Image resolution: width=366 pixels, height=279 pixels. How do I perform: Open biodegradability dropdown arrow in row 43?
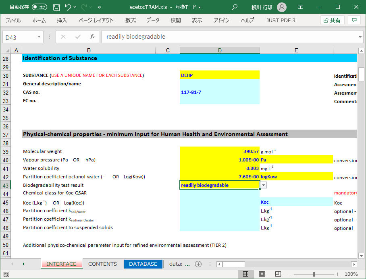coord(263,185)
